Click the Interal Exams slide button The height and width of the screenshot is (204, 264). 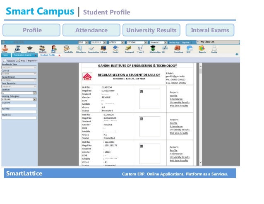tap(210, 30)
